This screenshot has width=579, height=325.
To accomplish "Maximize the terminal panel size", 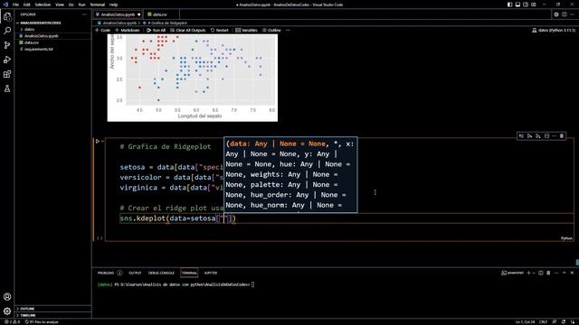I will point(565,273).
